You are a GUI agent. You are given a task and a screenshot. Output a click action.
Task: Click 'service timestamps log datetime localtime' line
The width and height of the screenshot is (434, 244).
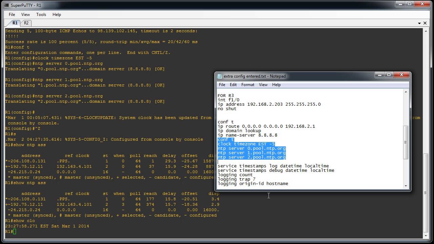point(273,166)
